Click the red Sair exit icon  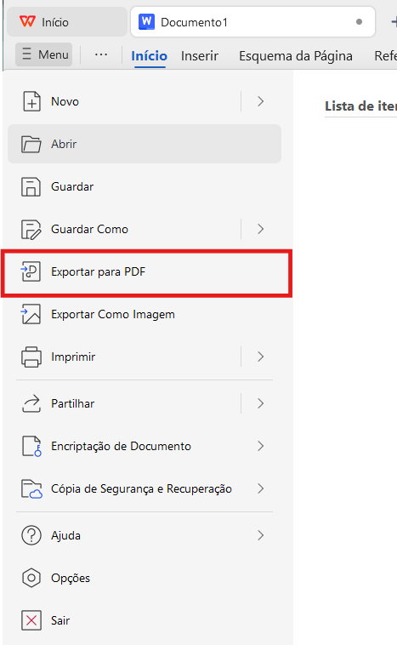click(x=31, y=620)
